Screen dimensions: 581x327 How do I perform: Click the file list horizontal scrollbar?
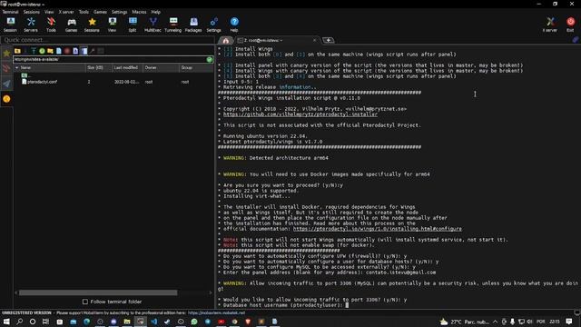[x=98, y=292]
